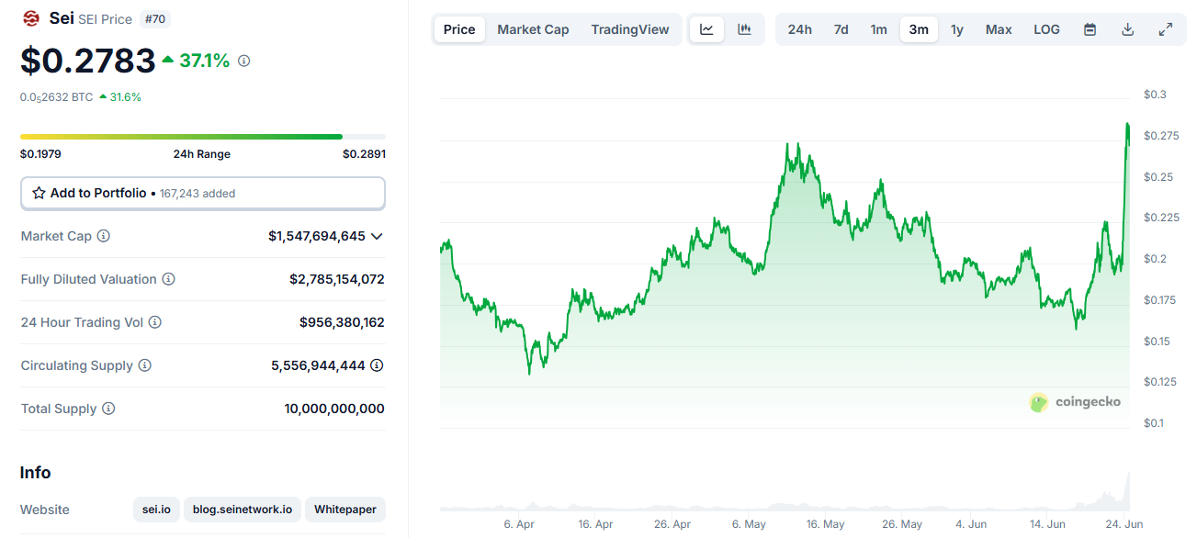This screenshot has width=1197, height=538.
Task: Set chart range to 24h
Action: point(799,29)
